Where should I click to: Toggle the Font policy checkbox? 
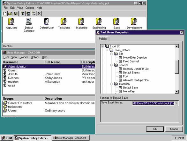(120, 77)
